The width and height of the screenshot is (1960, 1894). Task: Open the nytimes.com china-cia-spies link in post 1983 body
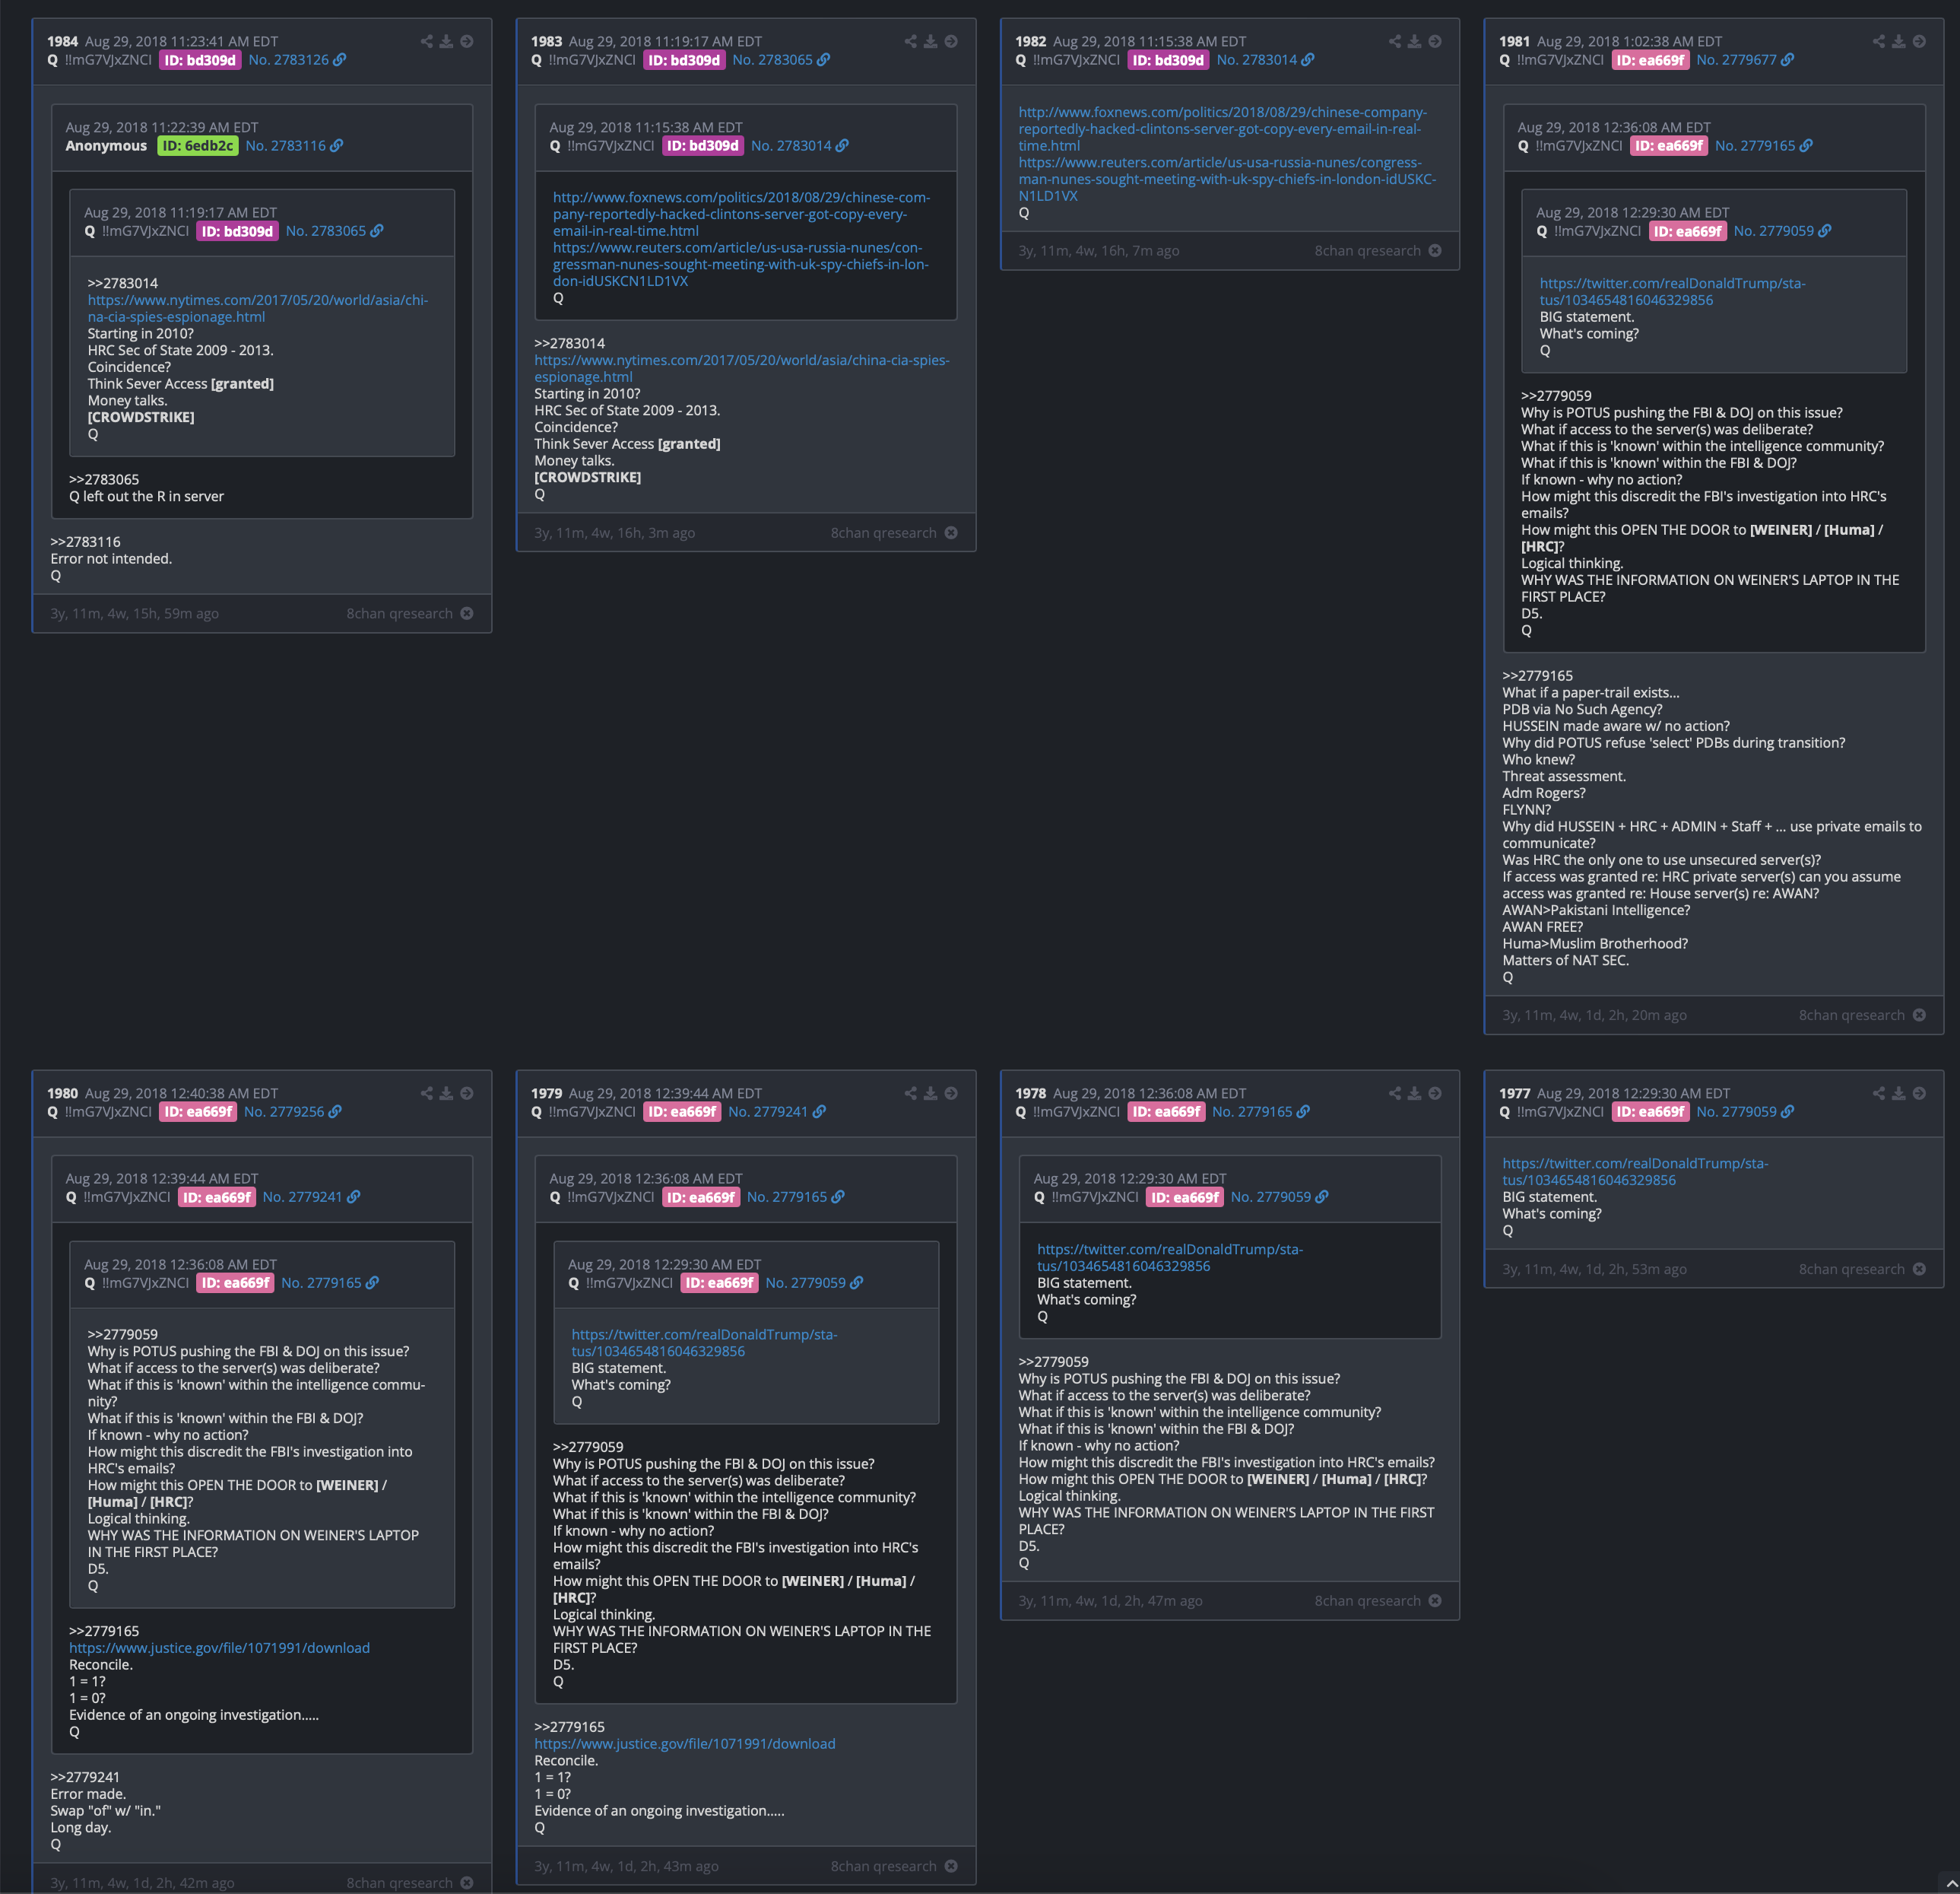[x=742, y=368]
